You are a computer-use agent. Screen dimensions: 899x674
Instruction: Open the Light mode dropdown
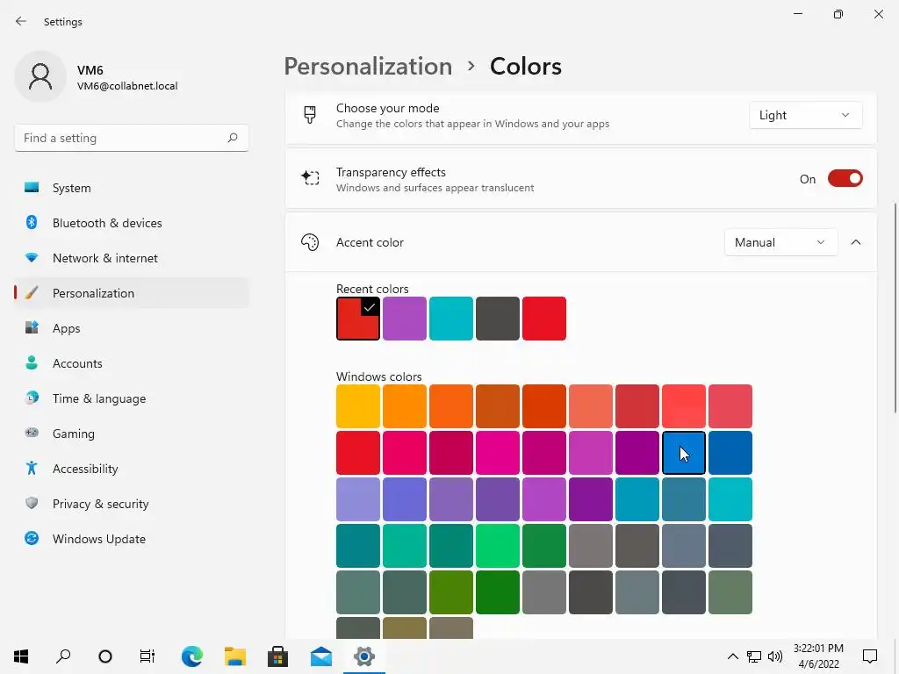click(x=805, y=115)
